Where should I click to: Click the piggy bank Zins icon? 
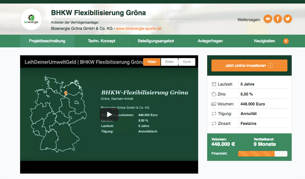pyautogui.click(x=214, y=94)
